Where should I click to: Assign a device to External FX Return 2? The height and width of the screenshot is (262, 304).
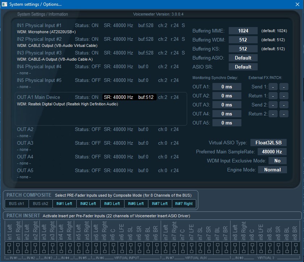pyautogui.click(x=274, y=114)
